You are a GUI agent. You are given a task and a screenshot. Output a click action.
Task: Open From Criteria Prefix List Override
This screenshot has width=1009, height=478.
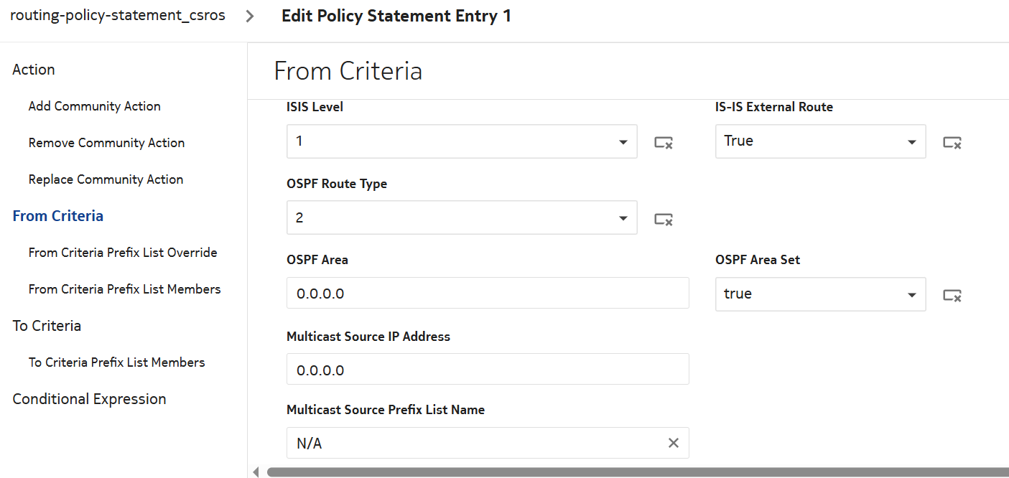pos(123,253)
